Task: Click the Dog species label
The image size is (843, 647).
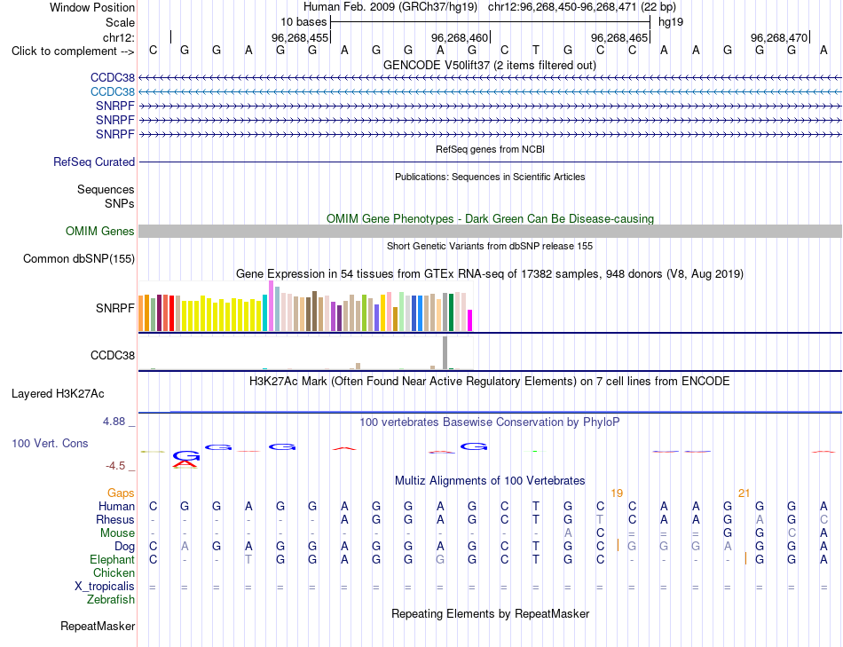Action: tap(125, 547)
